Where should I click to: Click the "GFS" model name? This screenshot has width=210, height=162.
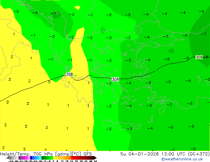(87, 154)
